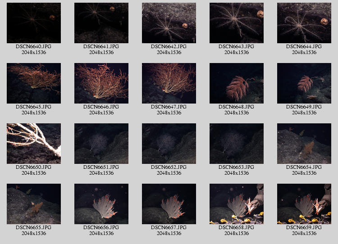This screenshot has width=338, height=244.
Task: Open the DSCN6657.JPG thumbnail
Action: tap(169, 204)
